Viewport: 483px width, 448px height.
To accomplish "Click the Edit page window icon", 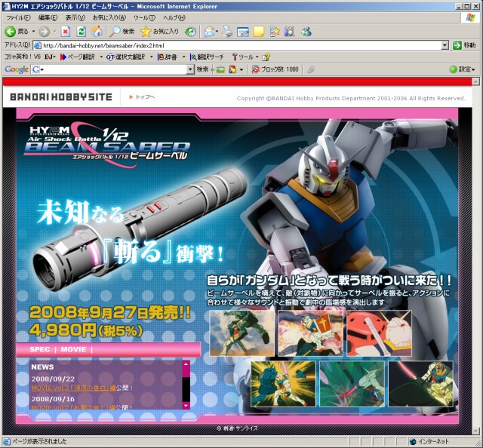I will tap(243, 32).
